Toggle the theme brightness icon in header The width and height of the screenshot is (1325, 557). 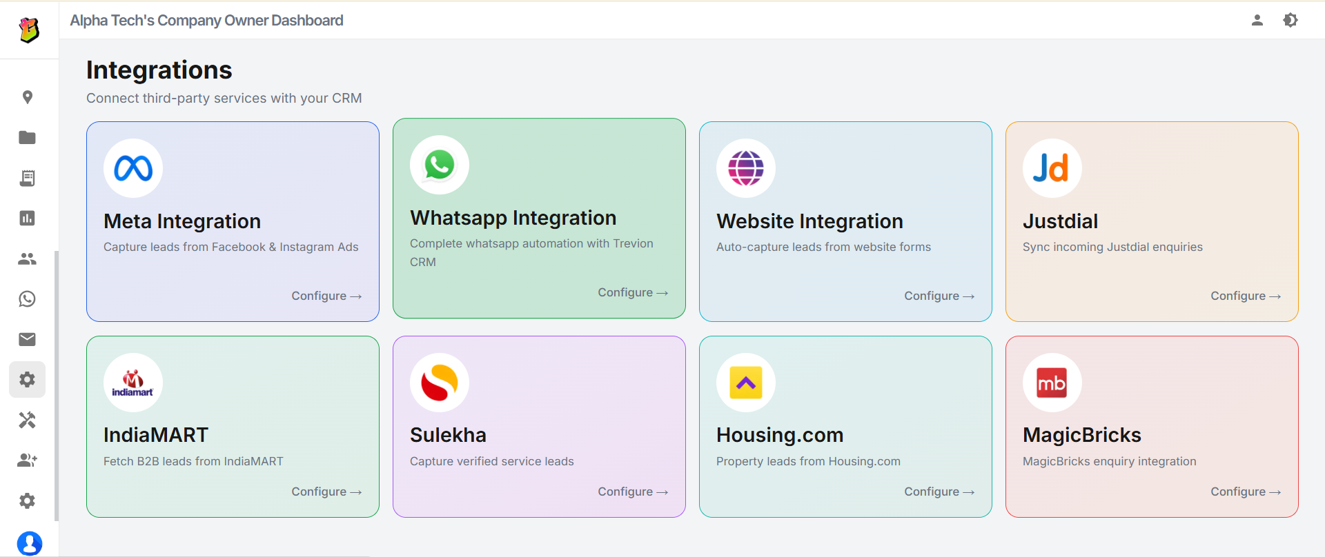(1290, 20)
